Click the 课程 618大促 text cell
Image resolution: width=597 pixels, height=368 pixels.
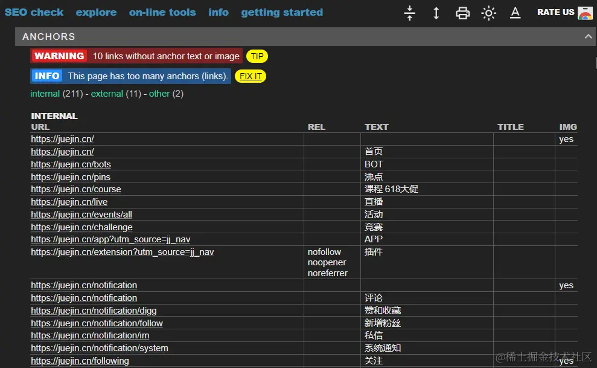click(391, 189)
